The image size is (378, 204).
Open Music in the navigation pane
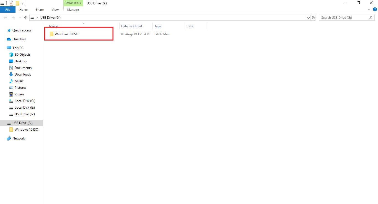(x=19, y=81)
